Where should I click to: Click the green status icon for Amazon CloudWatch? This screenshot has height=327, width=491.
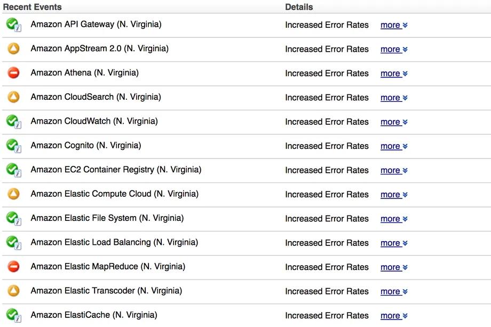click(13, 122)
